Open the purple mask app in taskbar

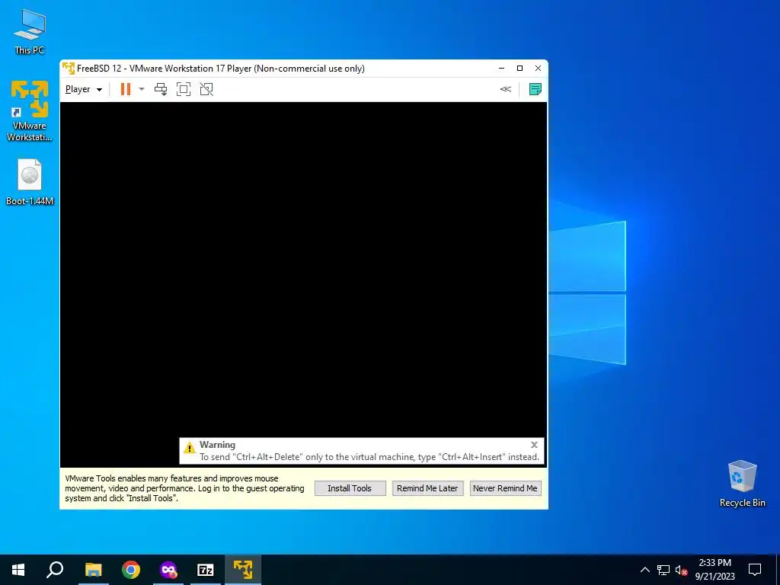coord(168,570)
